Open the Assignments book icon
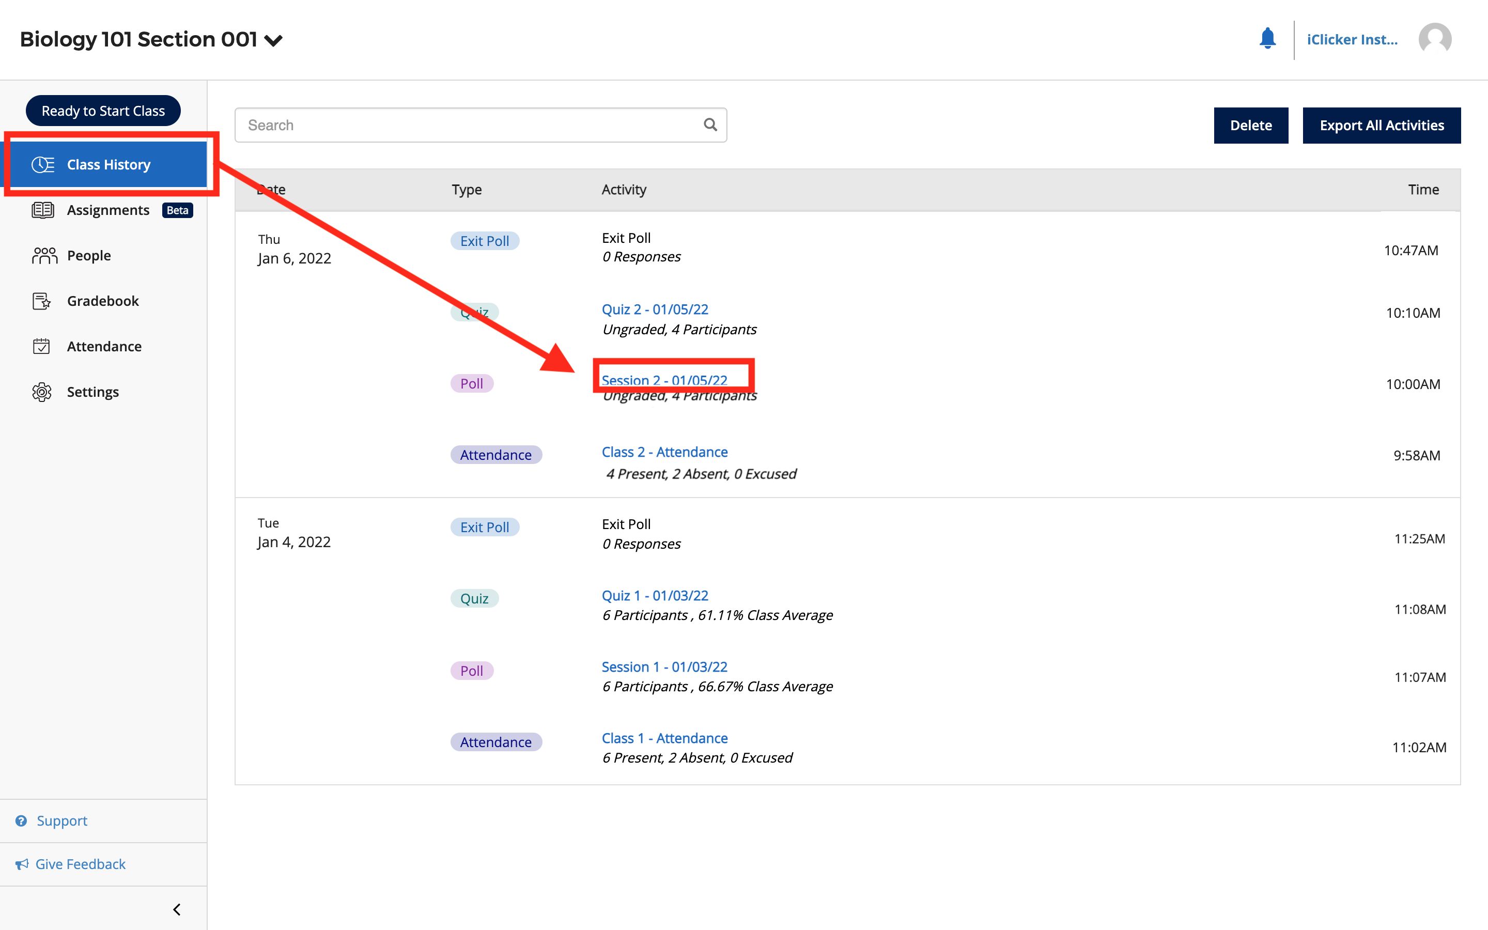 point(41,210)
